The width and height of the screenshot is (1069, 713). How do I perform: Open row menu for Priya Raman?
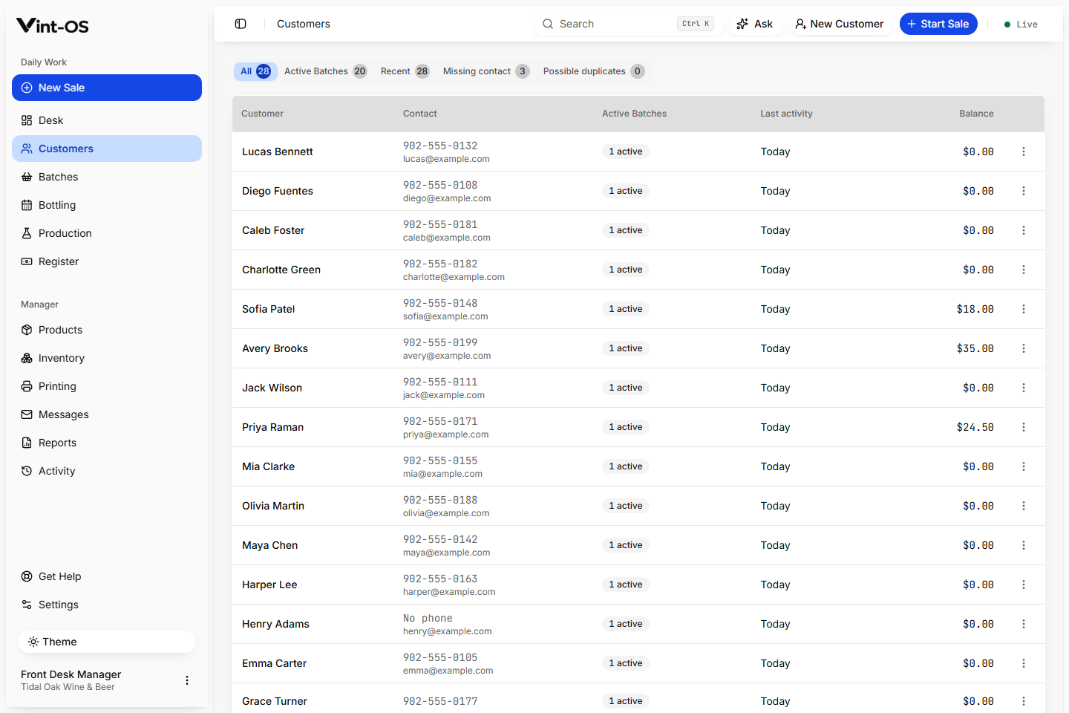tap(1024, 427)
